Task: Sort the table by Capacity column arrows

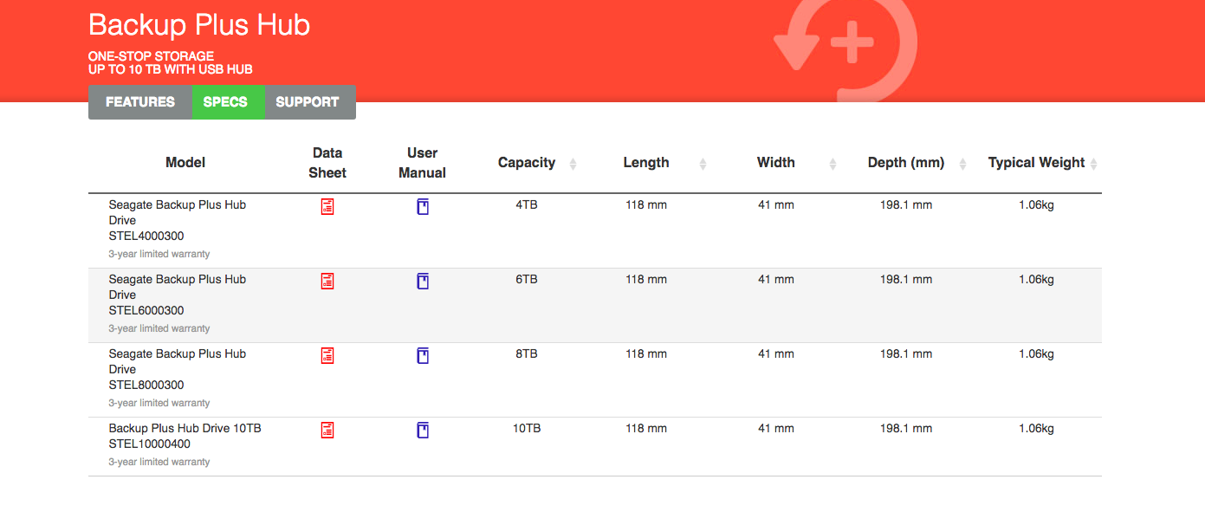Action: click(x=573, y=164)
